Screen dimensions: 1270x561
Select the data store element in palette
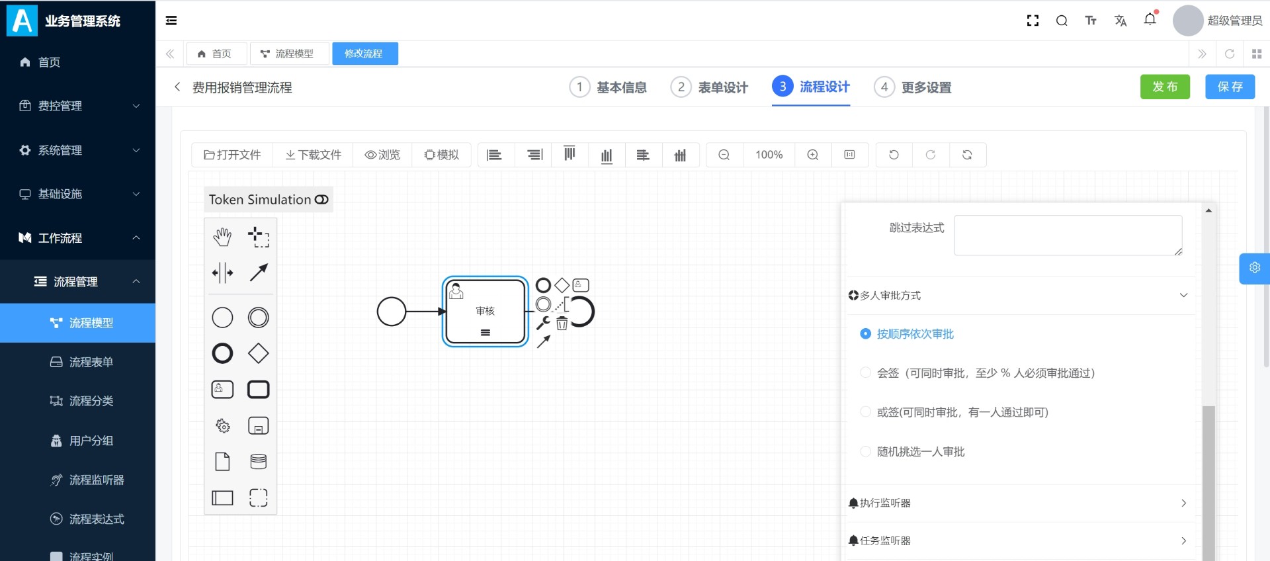click(258, 462)
